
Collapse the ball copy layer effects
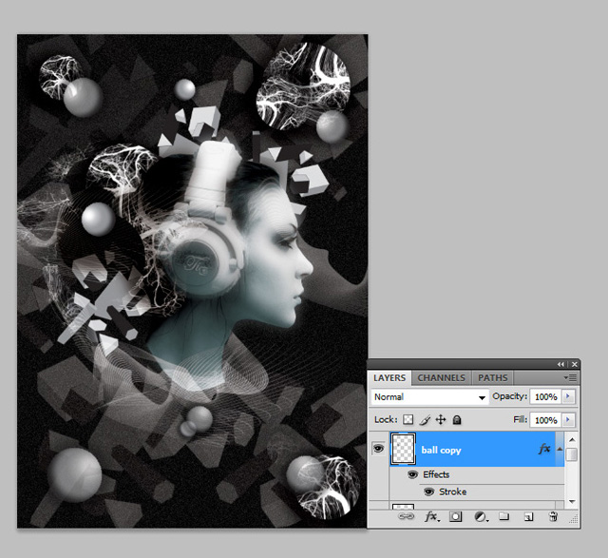pyautogui.click(x=560, y=450)
